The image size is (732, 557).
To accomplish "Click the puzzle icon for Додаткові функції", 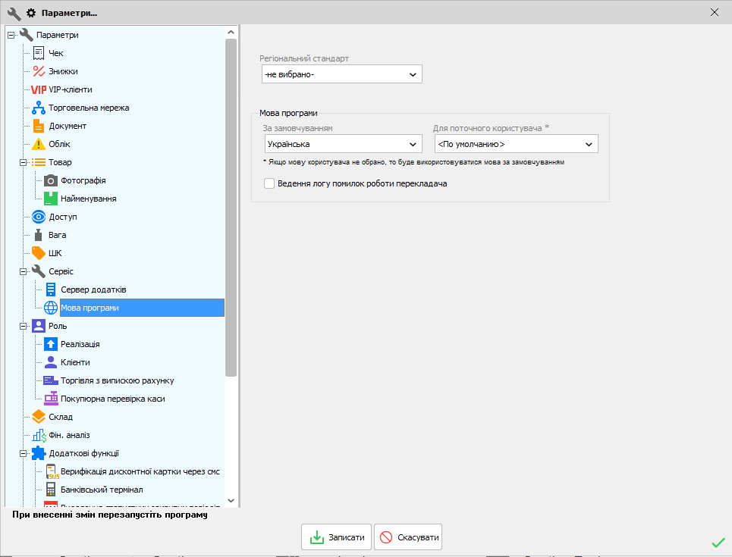I will pos(39,453).
